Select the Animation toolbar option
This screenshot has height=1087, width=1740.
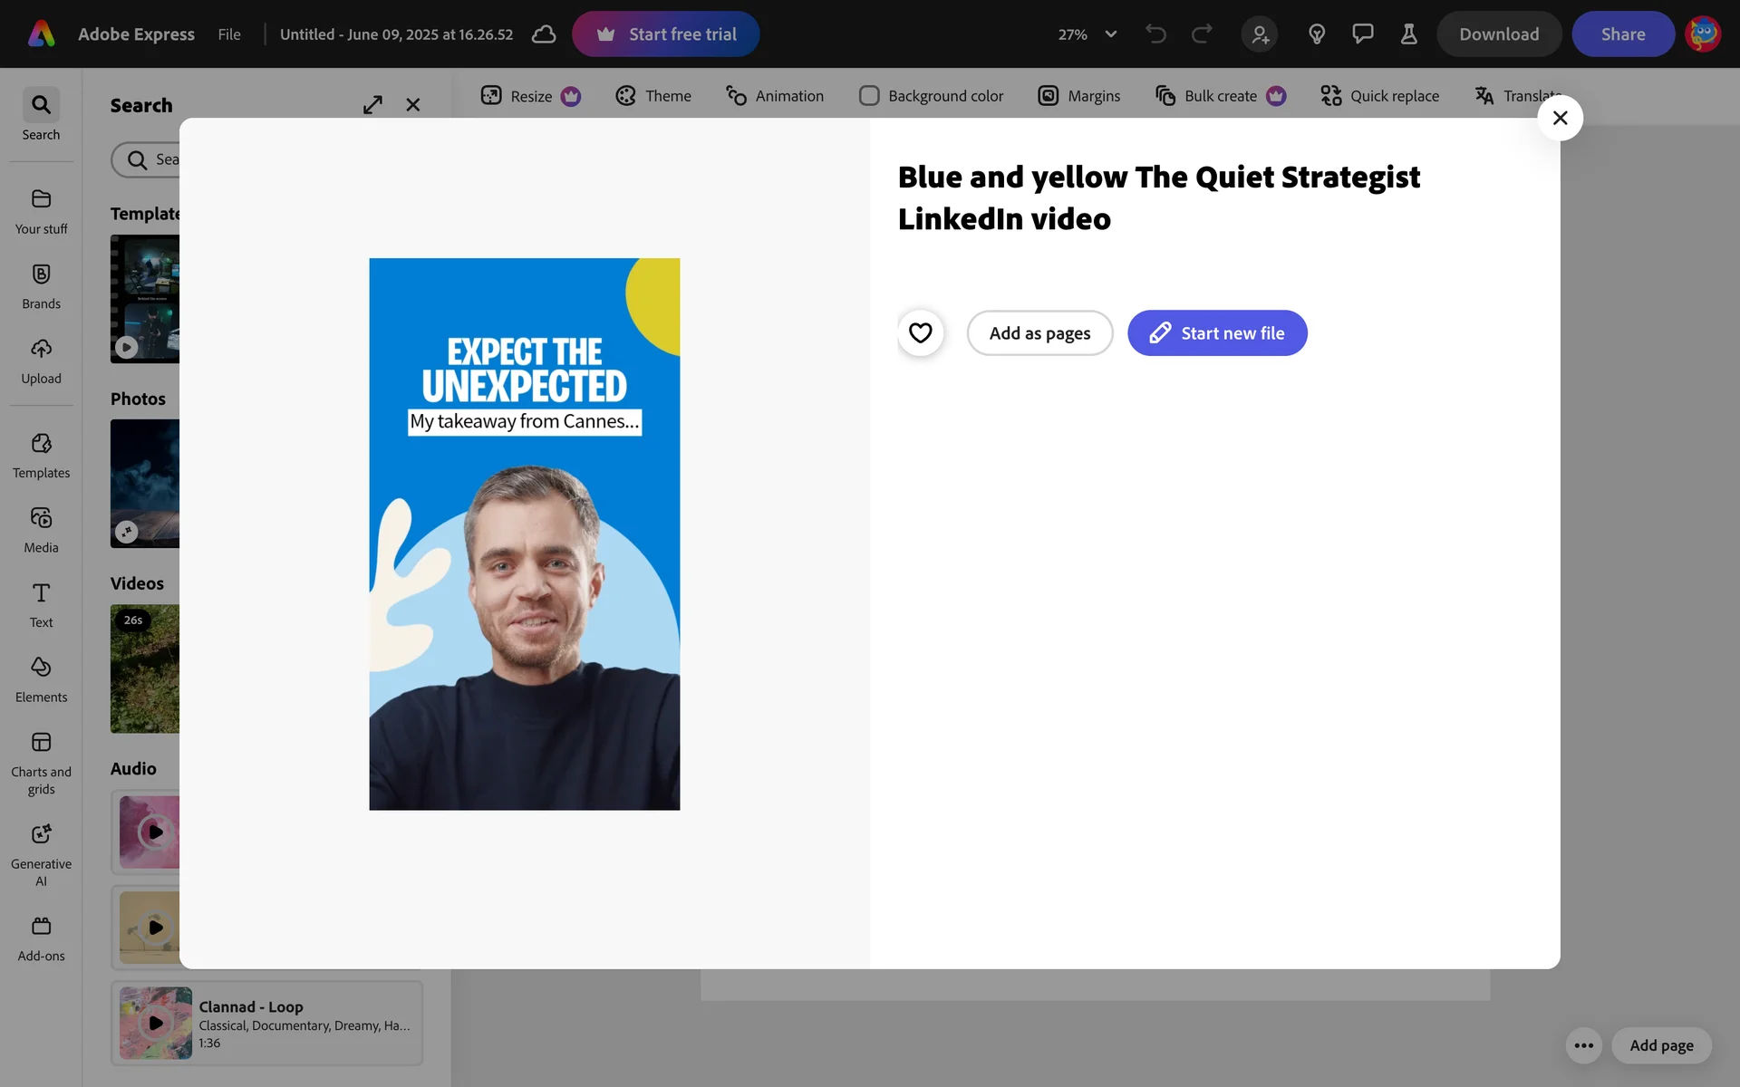[775, 96]
